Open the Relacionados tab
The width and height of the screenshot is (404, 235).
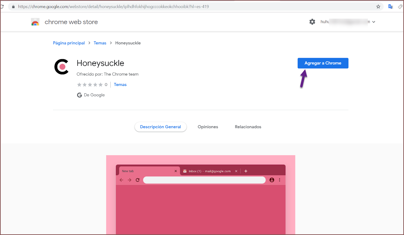pyautogui.click(x=248, y=127)
